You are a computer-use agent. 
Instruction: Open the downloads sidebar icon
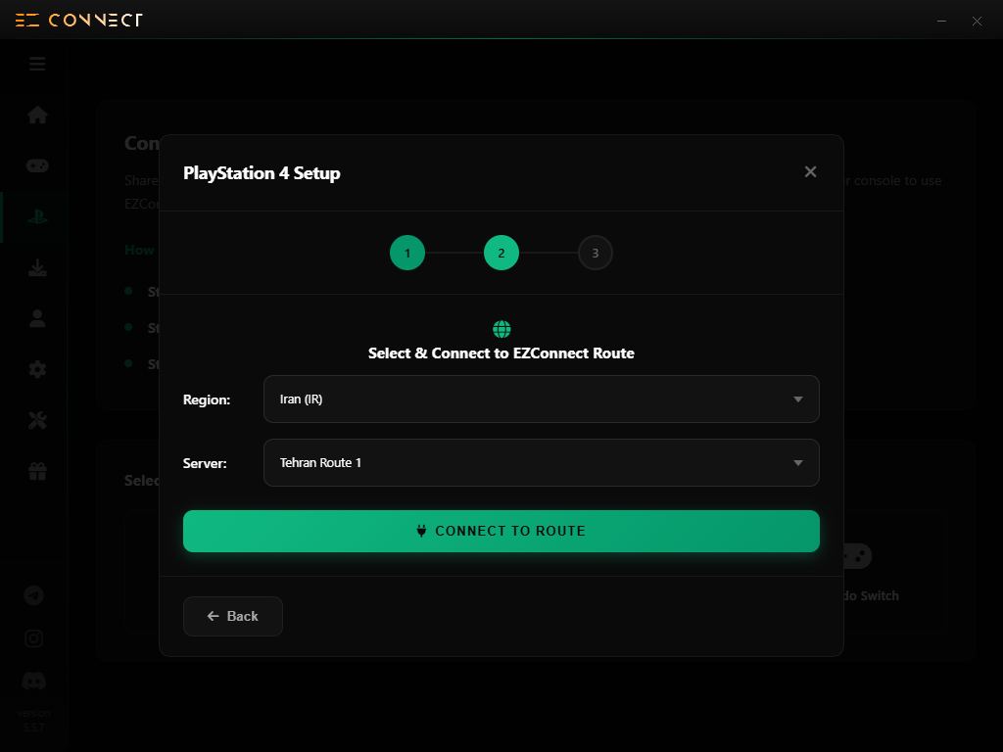[37, 267]
